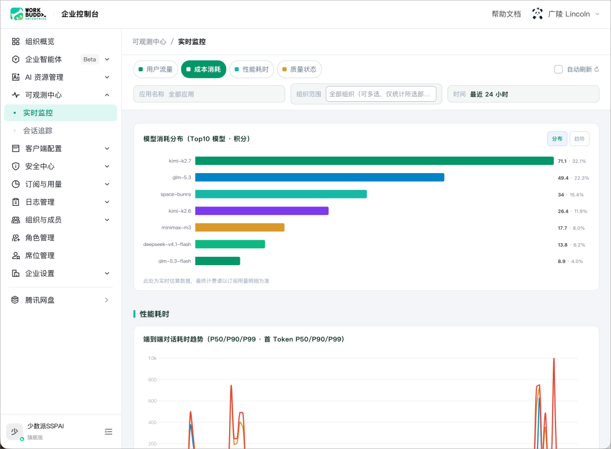Expand the 日志管理 chevron
The image size is (611, 449).
107,202
